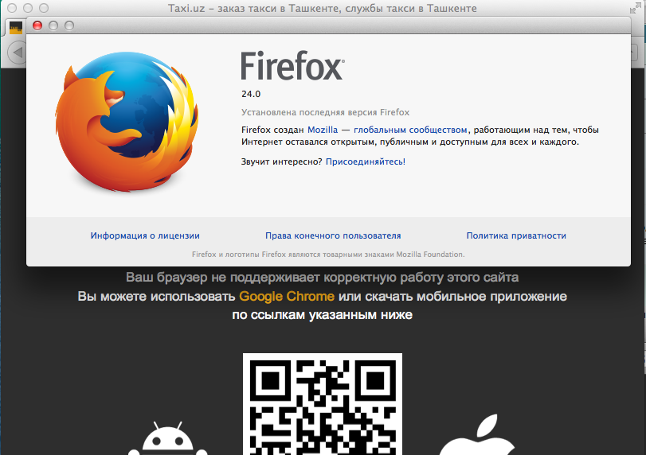The image size is (646, 455).
Task: Close the About Firefox dialog with red button
Action: pos(37,25)
